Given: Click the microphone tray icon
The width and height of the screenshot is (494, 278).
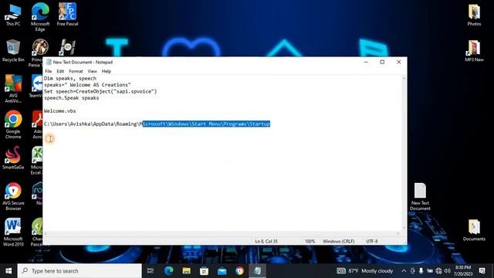Looking at the screenshot, I should [x=421, y=271].
